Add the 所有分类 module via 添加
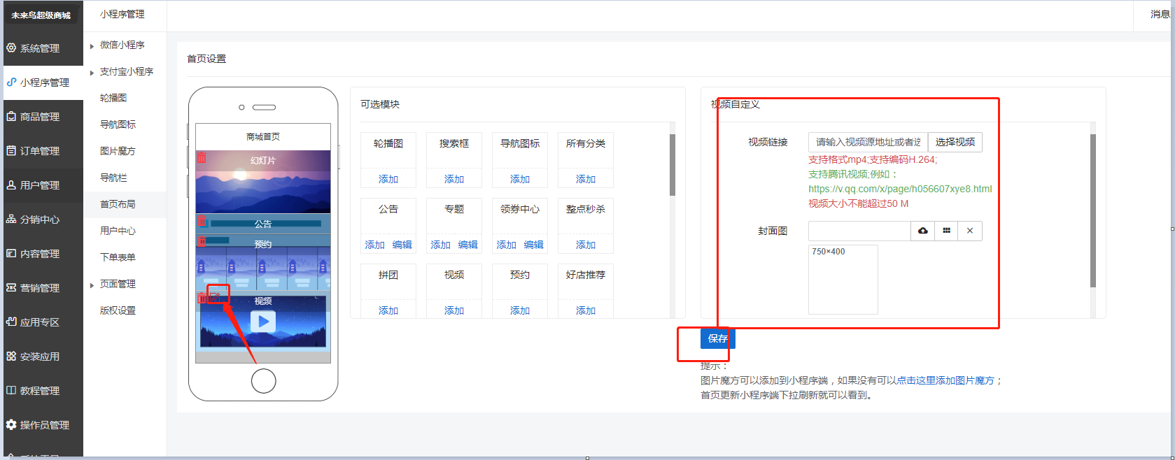Viewport: 1175px width, 460px height. coord(586,179)
